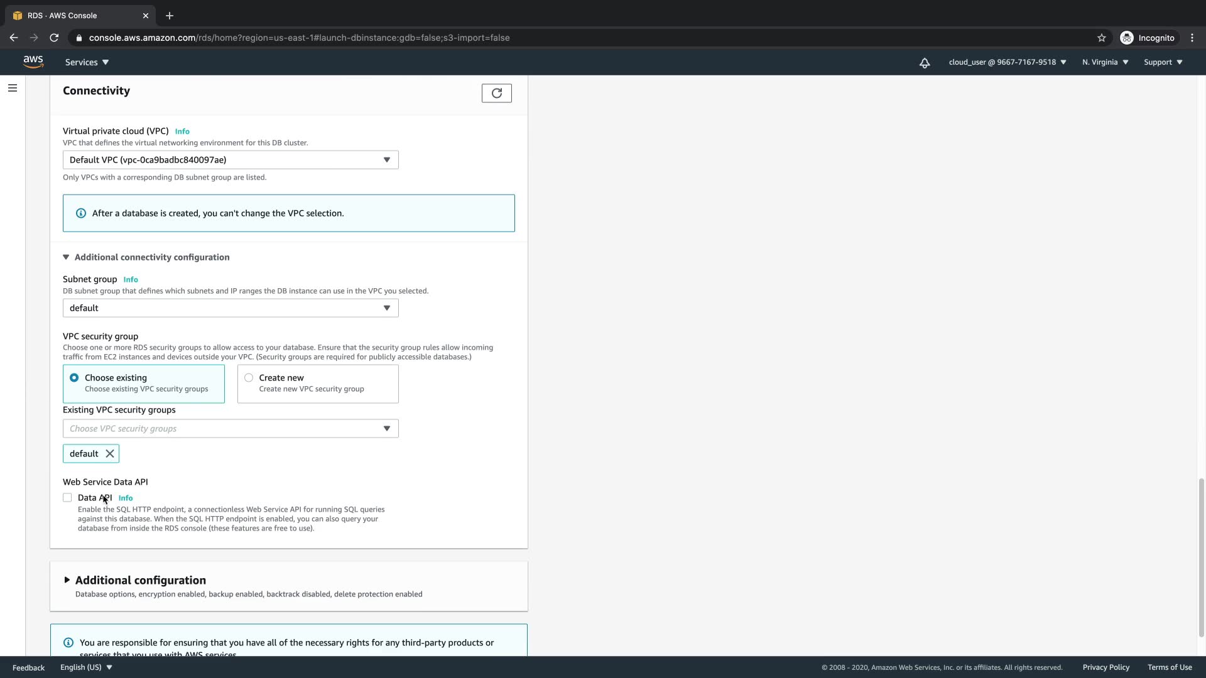
Task: Open the Subnet group dropdown
Action: 230,308
